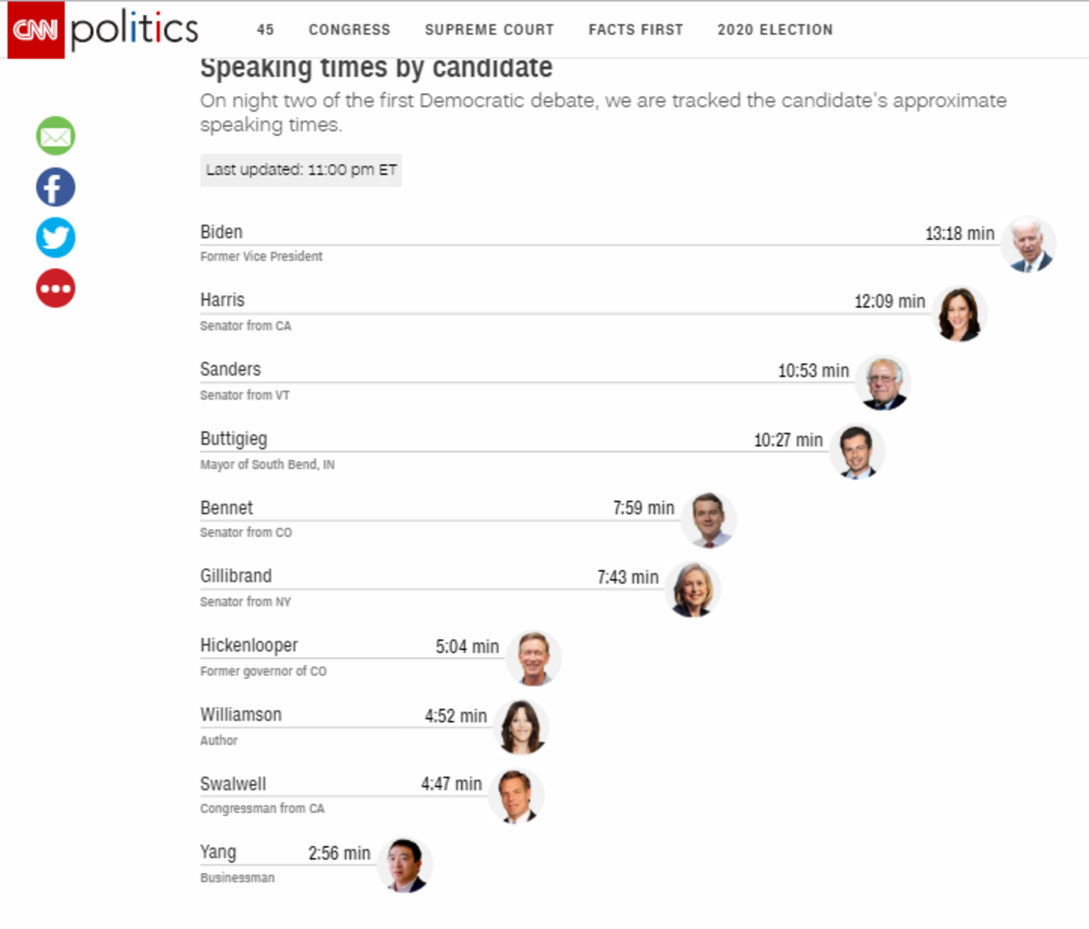Share on Facebook icon
The width and height of the screenshot is (1089, 929).
click(56, 187)
